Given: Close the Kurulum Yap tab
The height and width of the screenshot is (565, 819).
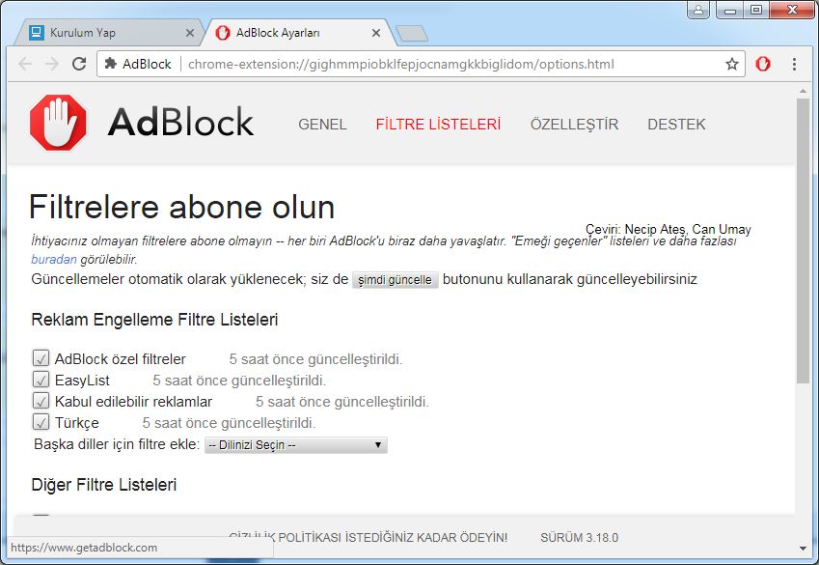Looking at the screenshot, I should click(190, 33).
